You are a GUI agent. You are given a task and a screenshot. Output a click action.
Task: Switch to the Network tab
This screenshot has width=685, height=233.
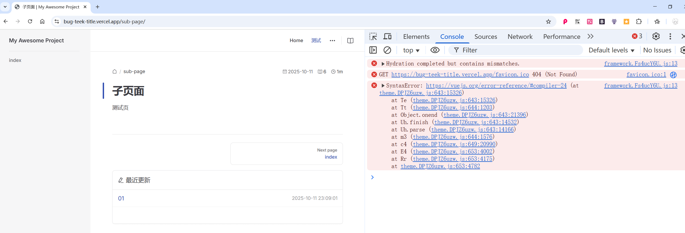(x=520, y=37)
